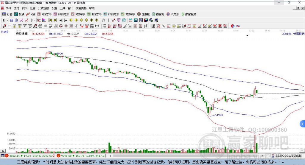Toggle the colored triangle indicator icon
305x165 pixels.
click(44, 20)
